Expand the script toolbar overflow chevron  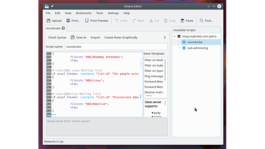pos(165,37)
